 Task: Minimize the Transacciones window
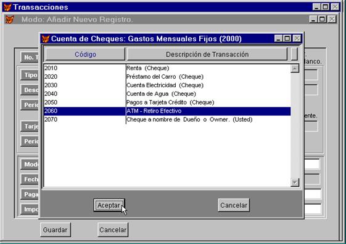316,7
